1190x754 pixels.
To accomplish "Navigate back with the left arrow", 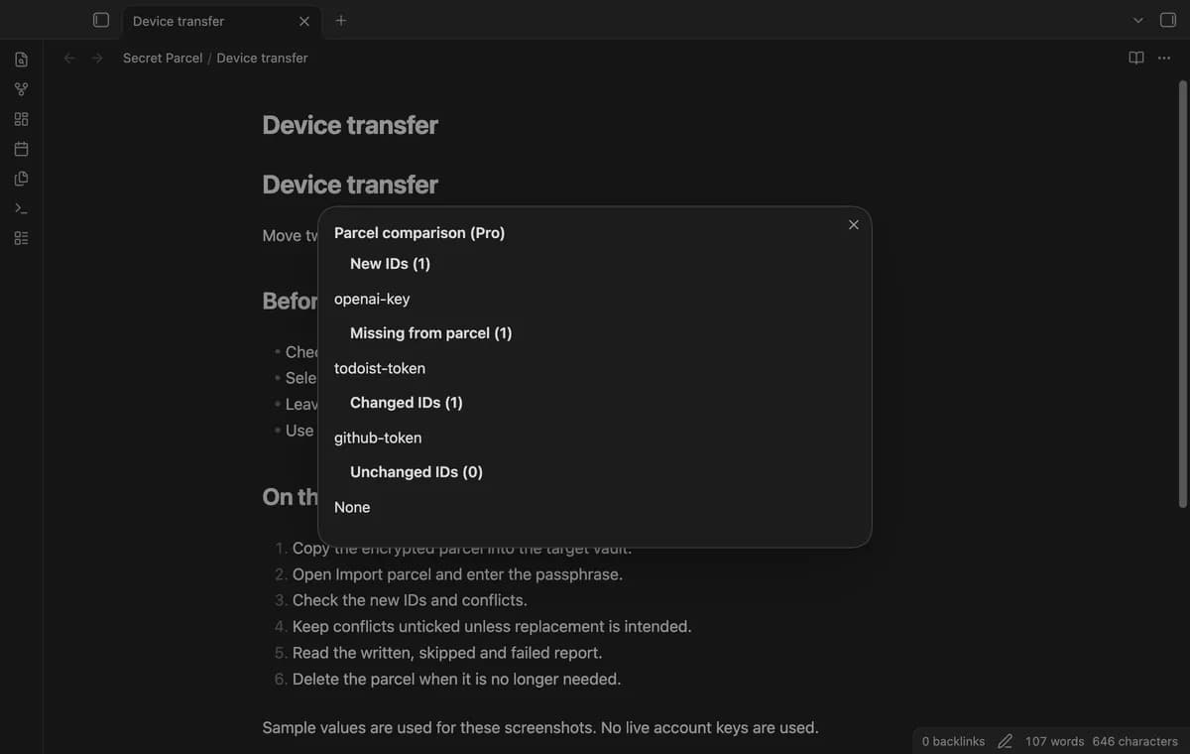I will (x=69, y=58).
